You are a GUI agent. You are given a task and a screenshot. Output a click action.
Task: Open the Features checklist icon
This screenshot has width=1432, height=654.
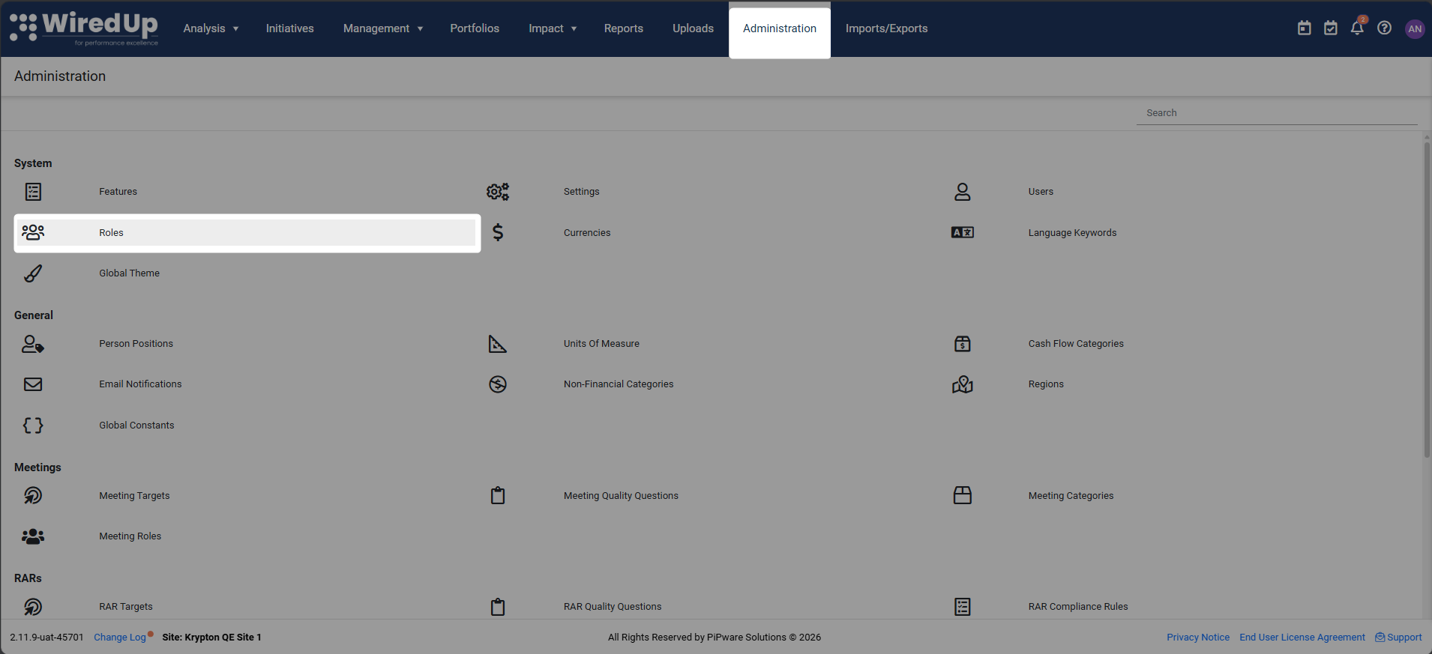(33, 192)
